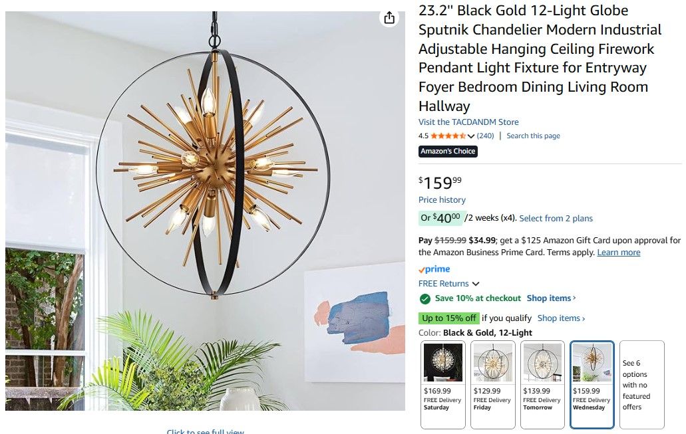Click main chandelier image for full view
686x434 pixels.
205,211
